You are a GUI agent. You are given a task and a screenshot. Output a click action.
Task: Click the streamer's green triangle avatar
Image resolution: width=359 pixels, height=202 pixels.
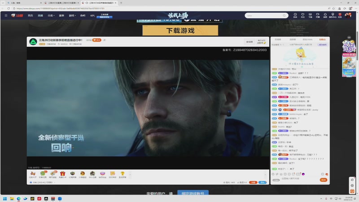pos(33,42)
